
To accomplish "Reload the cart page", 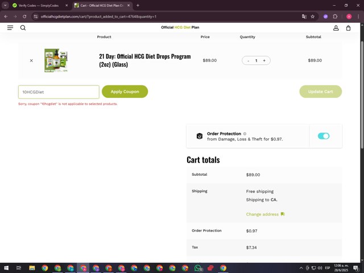I will pyautogui.click(x=24, y=16).
